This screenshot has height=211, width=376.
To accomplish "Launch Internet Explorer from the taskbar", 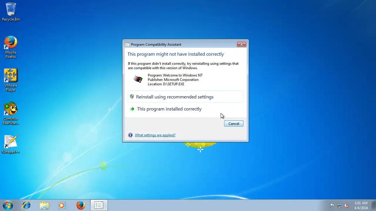I will [x=26, y=205].
